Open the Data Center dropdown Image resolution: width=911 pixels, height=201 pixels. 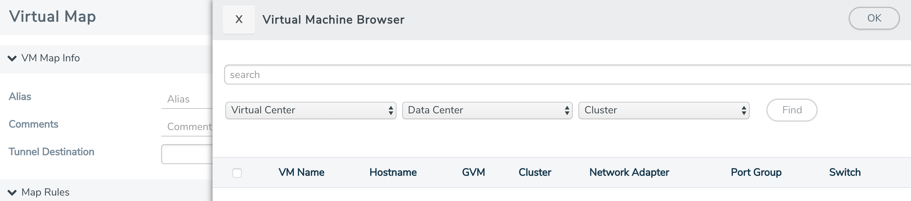[x=487, y=110]
